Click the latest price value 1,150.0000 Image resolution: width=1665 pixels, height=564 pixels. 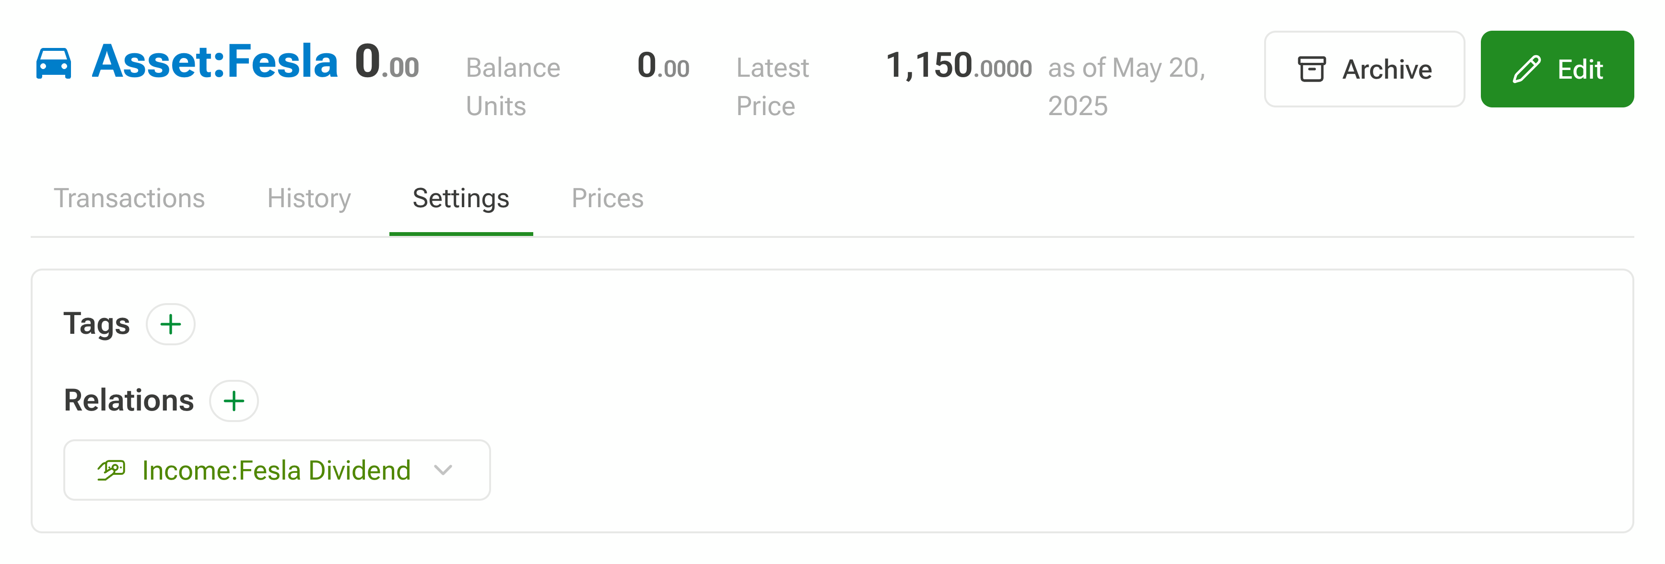pos(959,66)
